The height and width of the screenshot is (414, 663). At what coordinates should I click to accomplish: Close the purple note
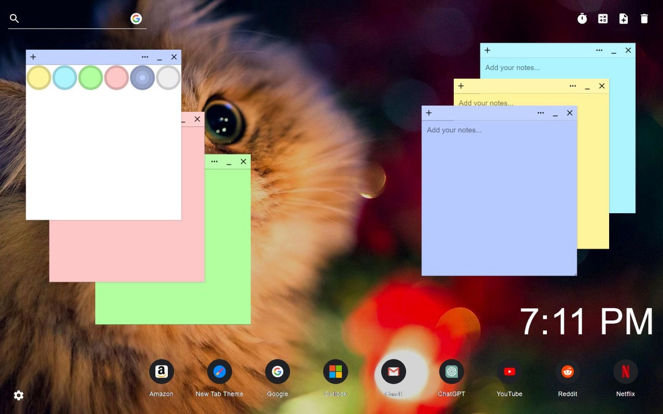570,113
